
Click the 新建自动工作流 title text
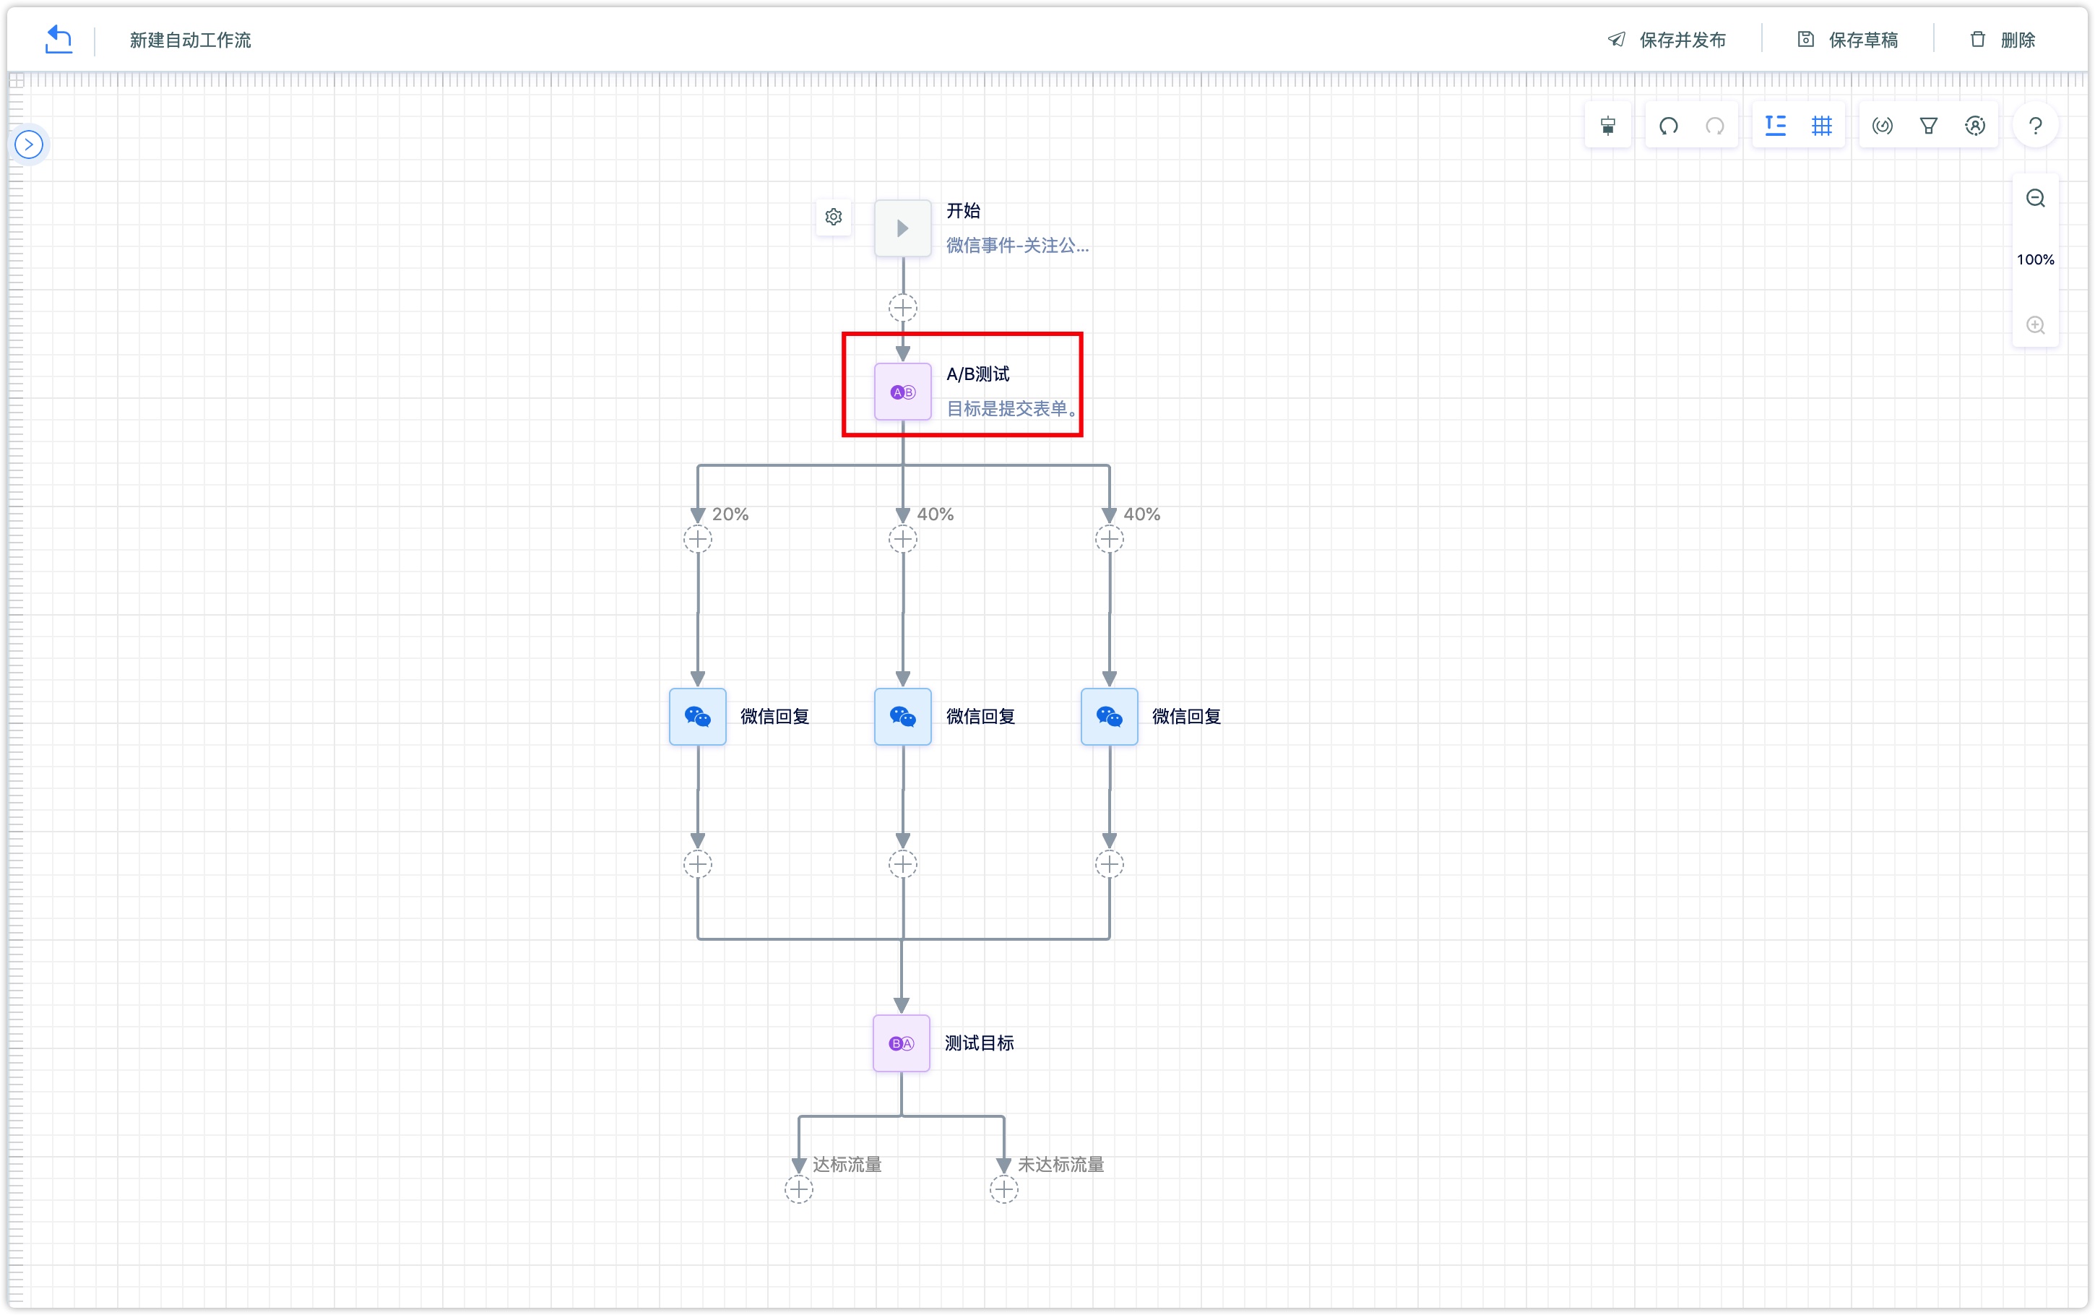[x=191, y=40]
